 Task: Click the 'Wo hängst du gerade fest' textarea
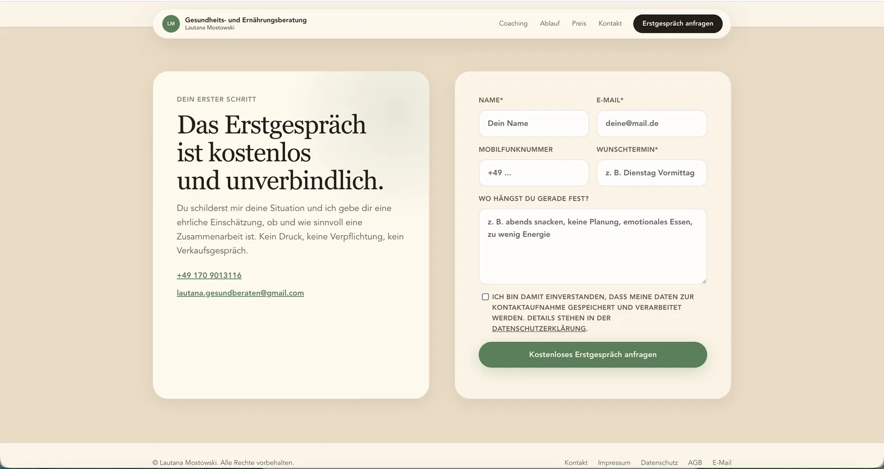click(x=593, y=246)
